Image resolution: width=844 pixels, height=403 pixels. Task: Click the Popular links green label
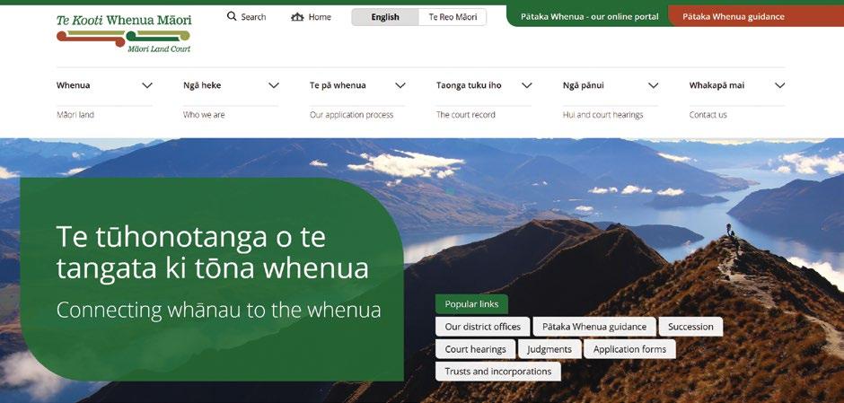point(471,304)
